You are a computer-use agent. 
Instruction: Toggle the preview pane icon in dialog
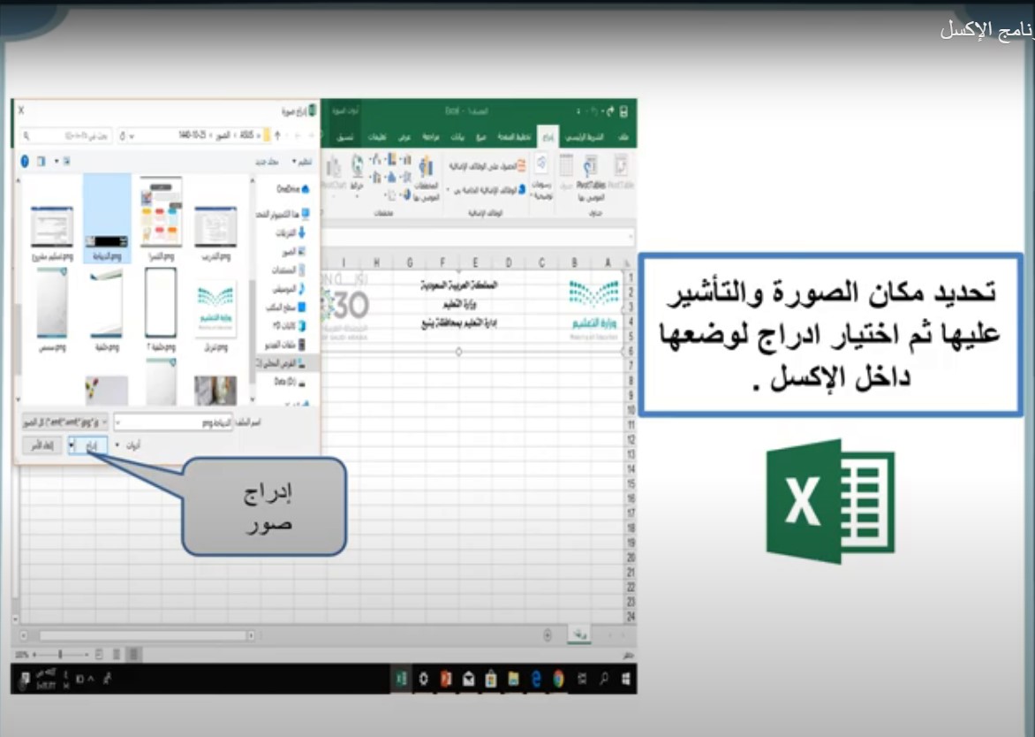(42, 161)
